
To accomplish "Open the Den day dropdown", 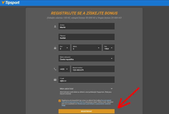I will pos(64,48).
